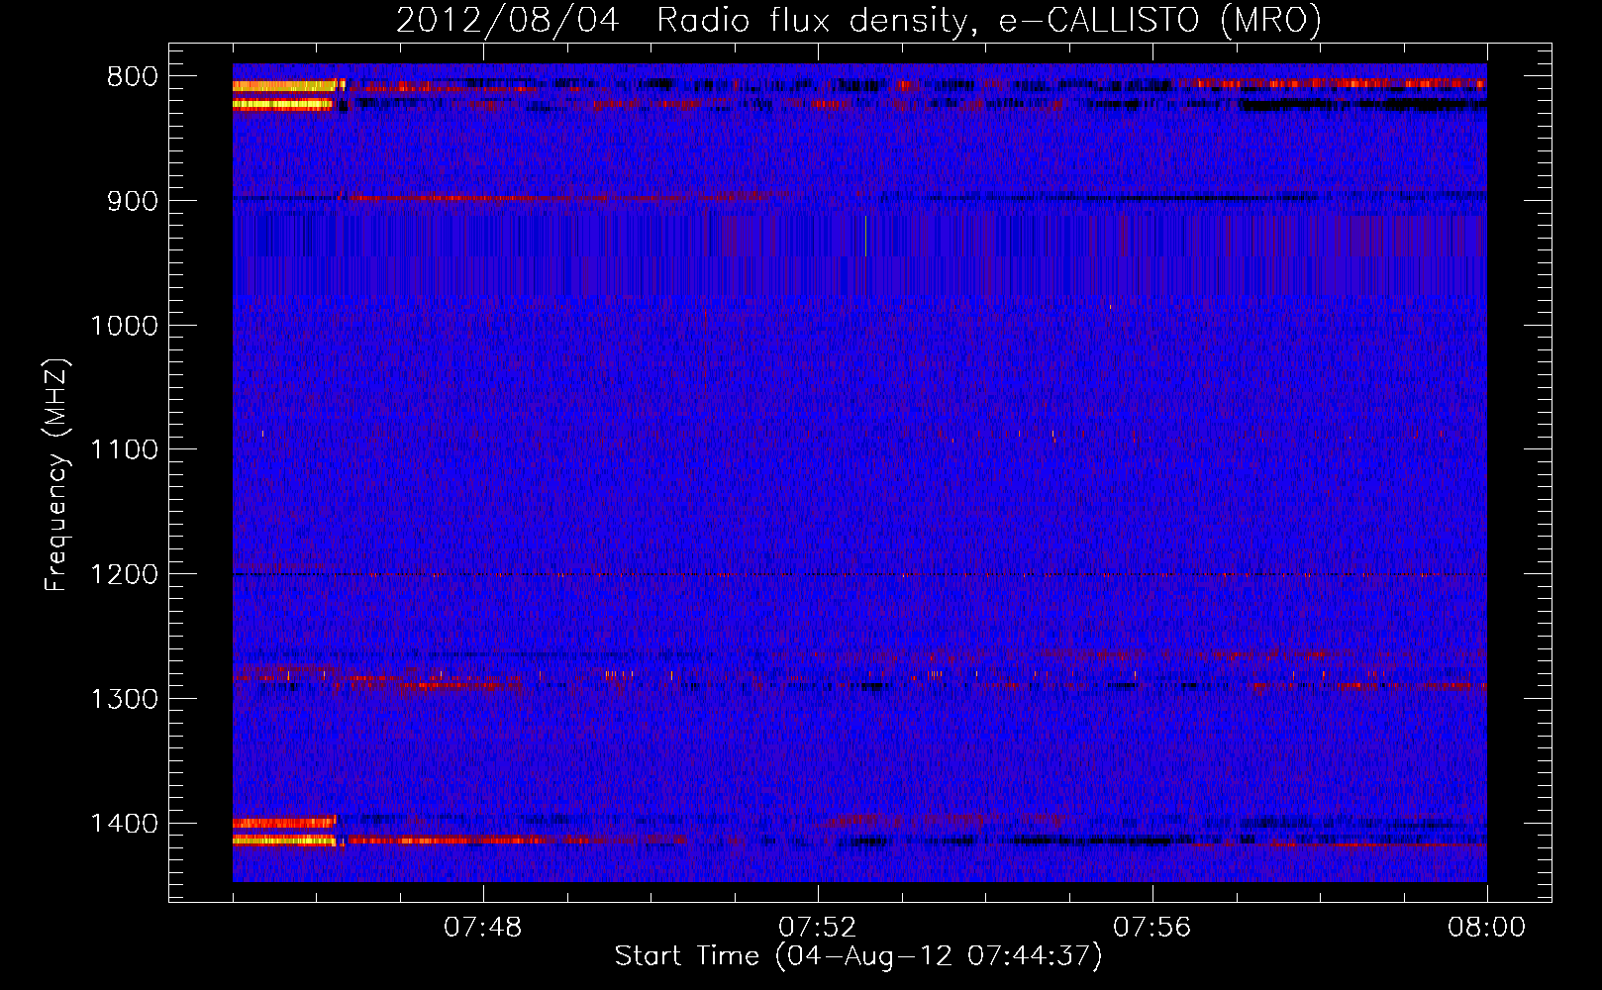The width and height of the screenshot is (1602, 990).
Task: Select the 'Frequency (MHZ)' y-axis label
Action: click(x=56, y=475)
